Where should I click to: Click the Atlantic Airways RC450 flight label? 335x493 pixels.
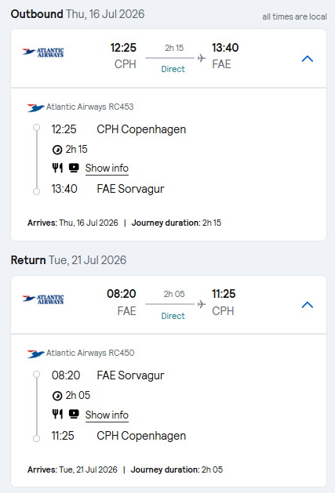[x=90, y=353]
